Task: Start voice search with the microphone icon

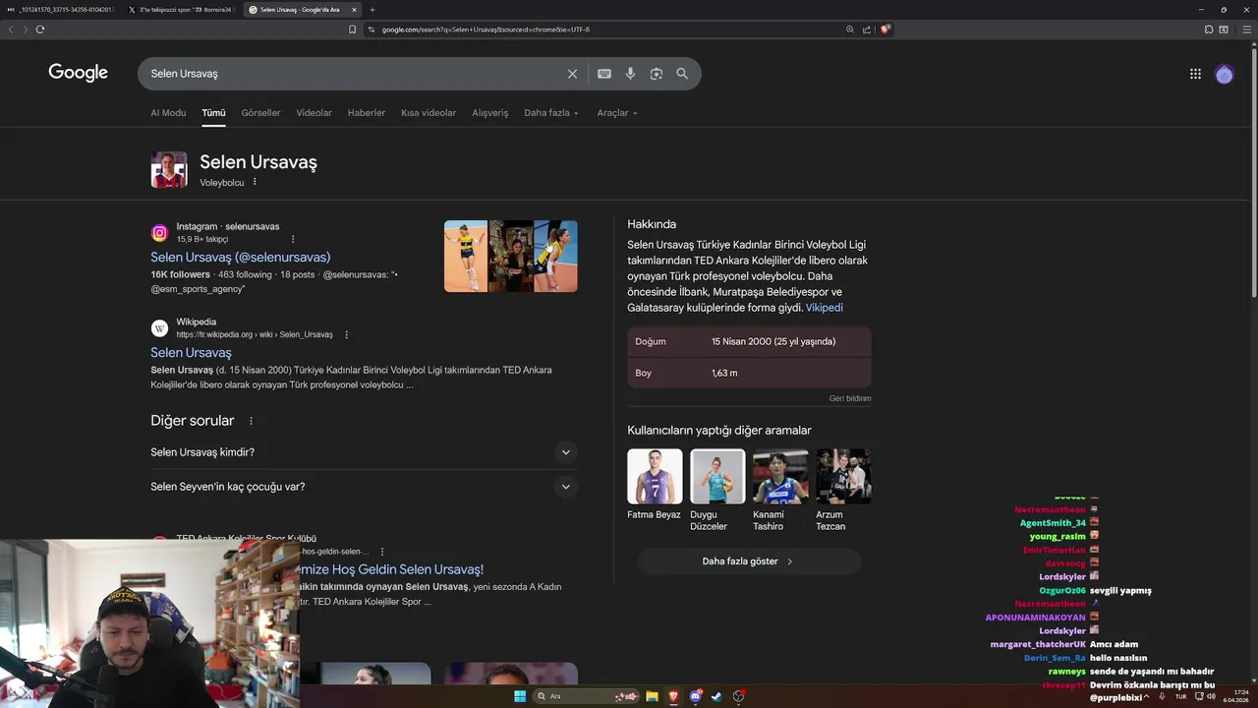Action: pos(630,74)
